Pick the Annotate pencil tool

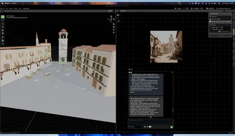tap(3, 37)
